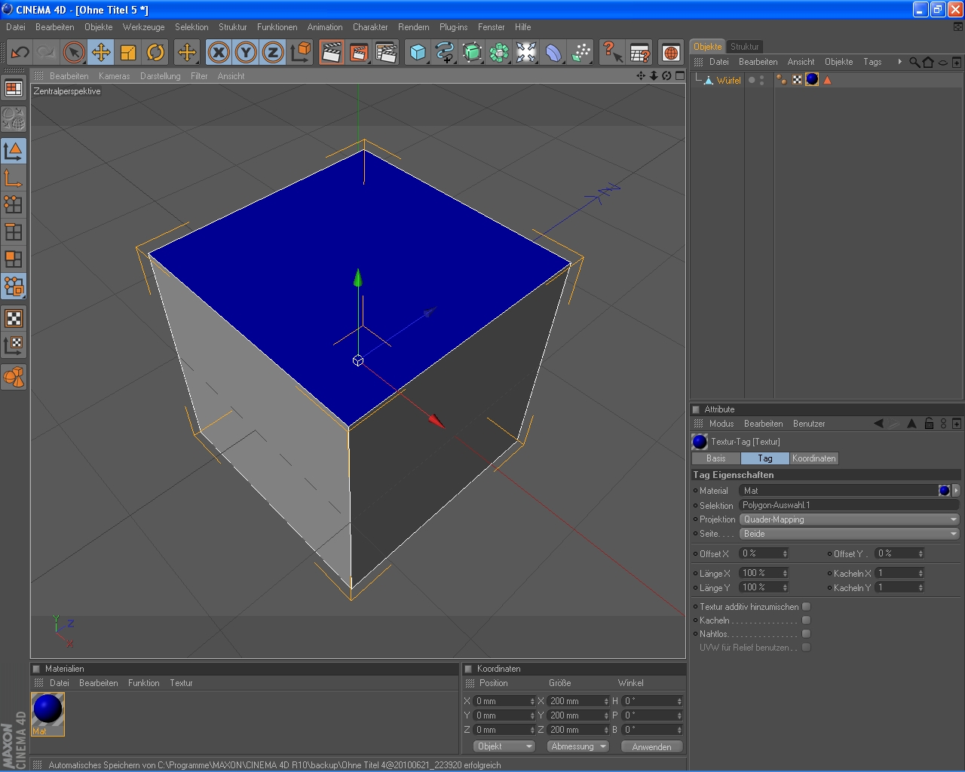
Task: Toggle the lock icon in Attribute manager
Action: point(929,424)
